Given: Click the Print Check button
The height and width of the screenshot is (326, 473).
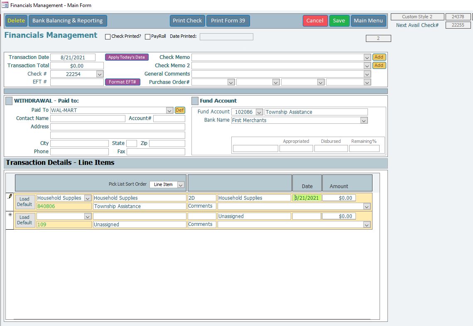Looking at the screenshot, I should pyautogui.click(x=187, y=21).
